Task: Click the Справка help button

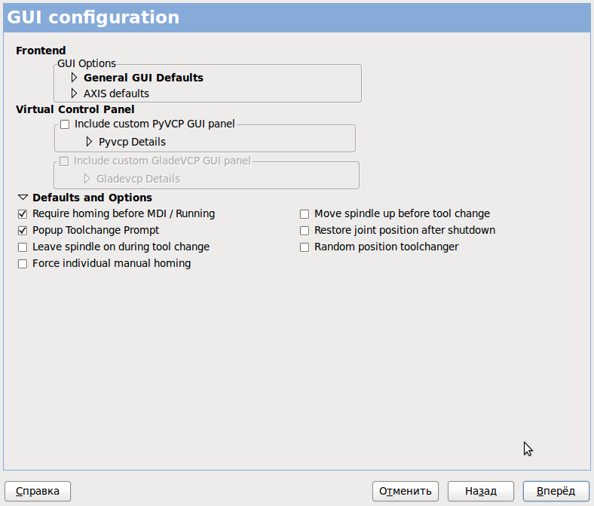Action: (38, 491)
